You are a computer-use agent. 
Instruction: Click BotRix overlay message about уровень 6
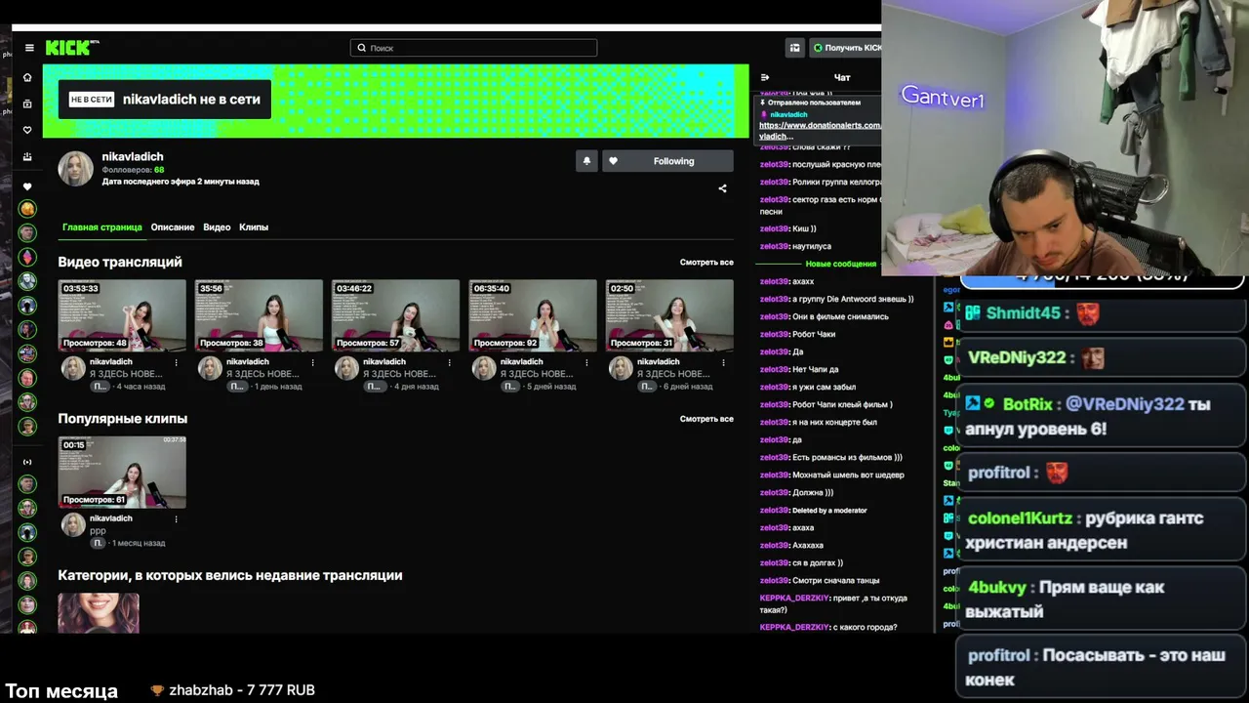pos(1100,416)
